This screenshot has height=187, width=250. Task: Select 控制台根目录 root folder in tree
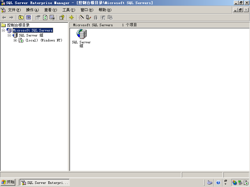pos(18,25)
